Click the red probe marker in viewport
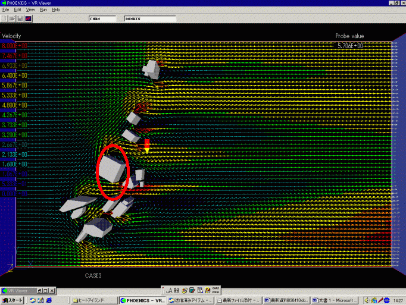 click(146, 145)
